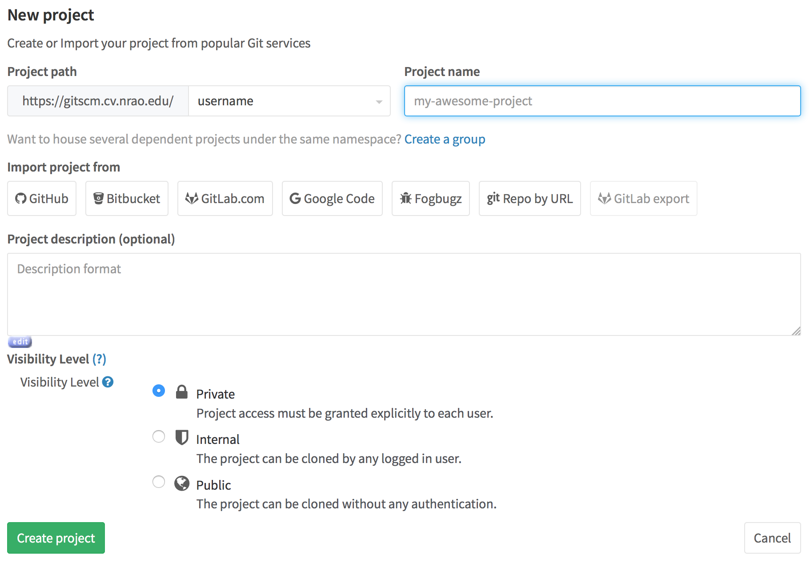
Task: Import a project from Bitbucket
Action: 127,199
